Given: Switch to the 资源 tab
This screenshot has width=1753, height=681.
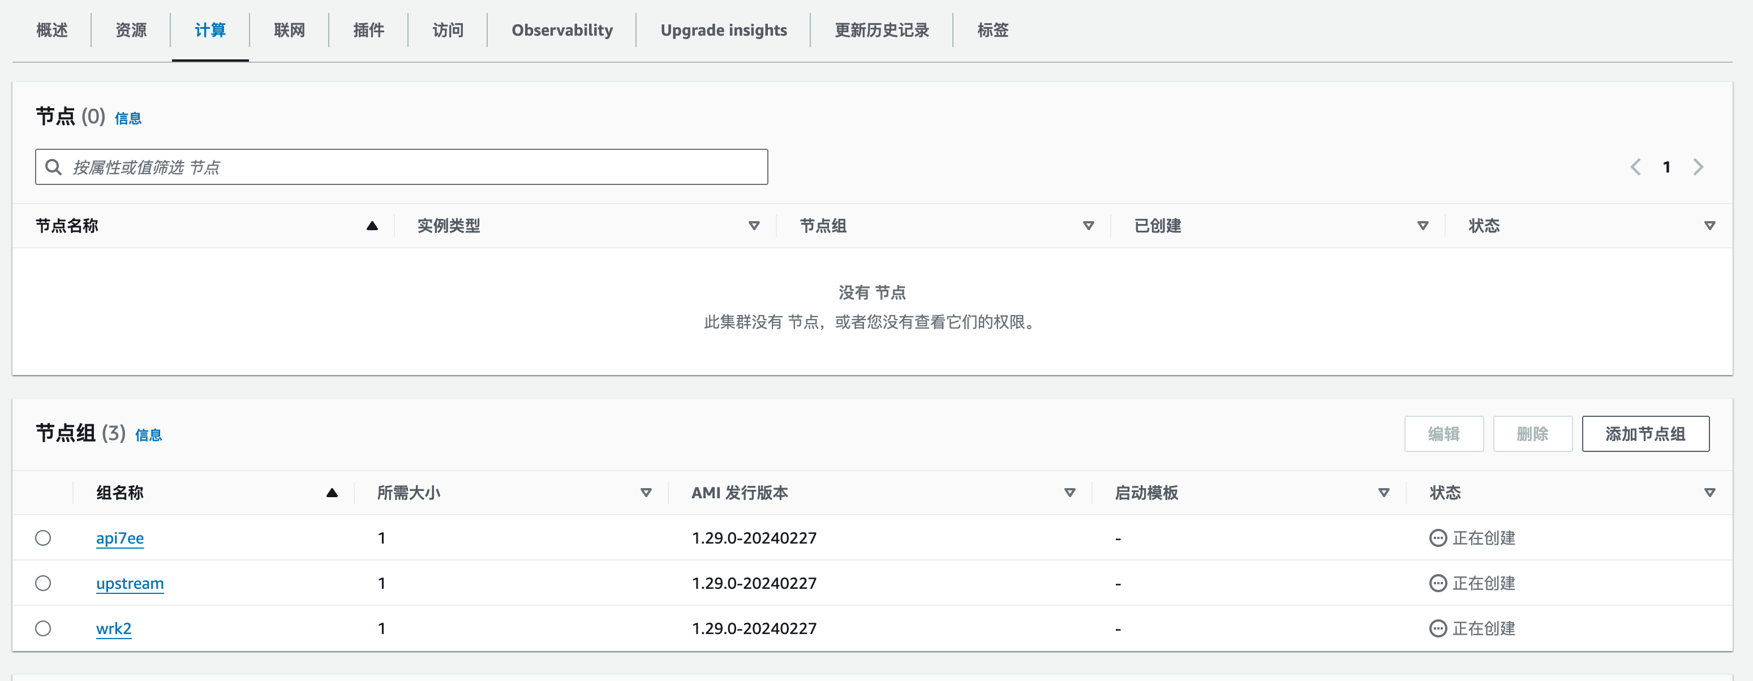Looking at the screenshot, I should tap(131, 31).
